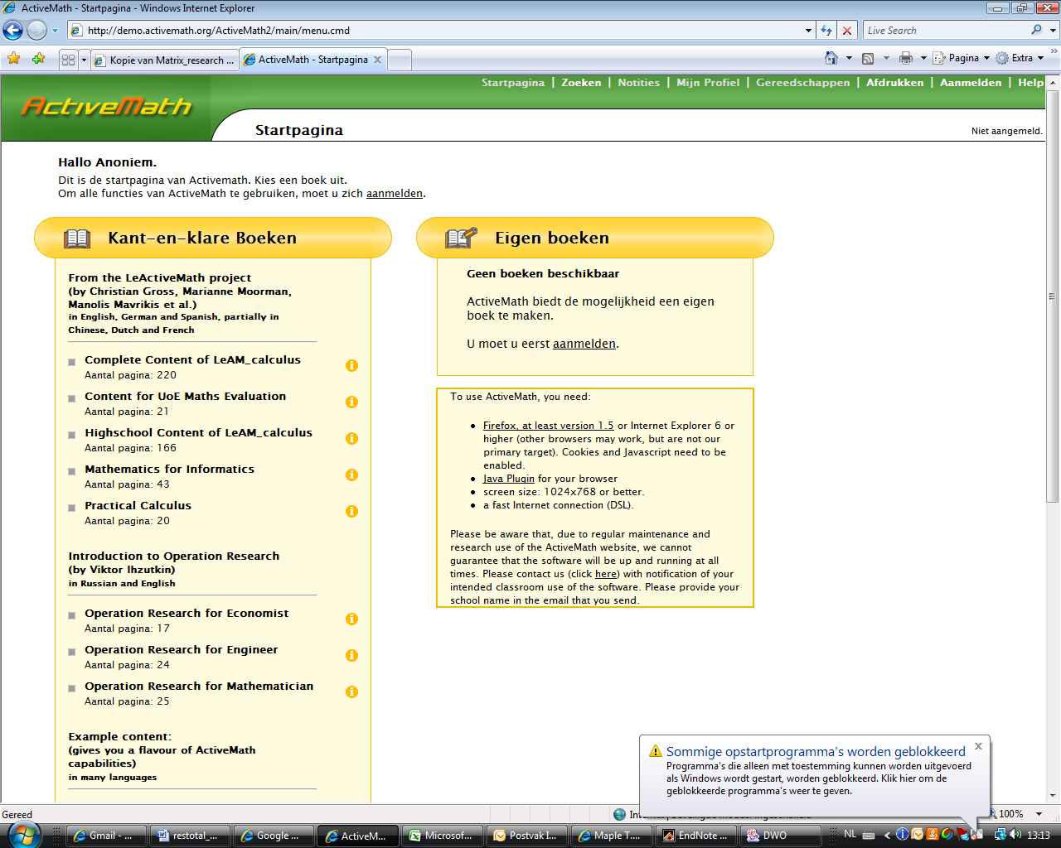Click the Home icon in command bar
Viewport: 1061px width, 848px height.
pyautogui.click(x=831, y=58)
